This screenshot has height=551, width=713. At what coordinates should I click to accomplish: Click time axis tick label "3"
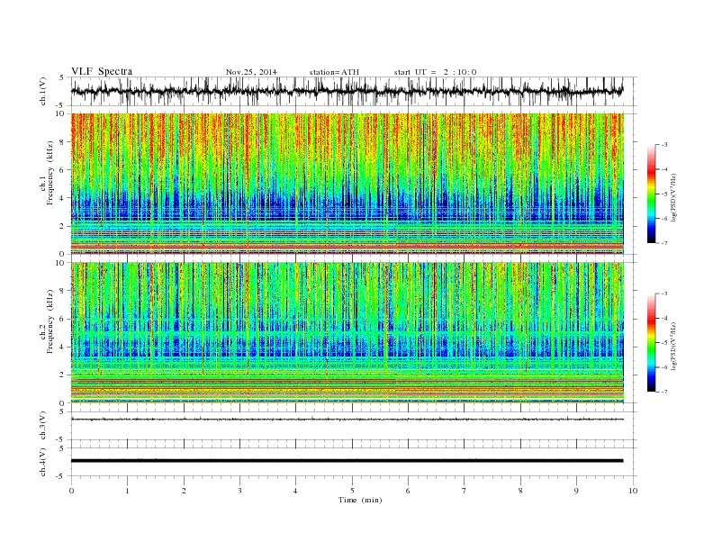coord(239,491)
